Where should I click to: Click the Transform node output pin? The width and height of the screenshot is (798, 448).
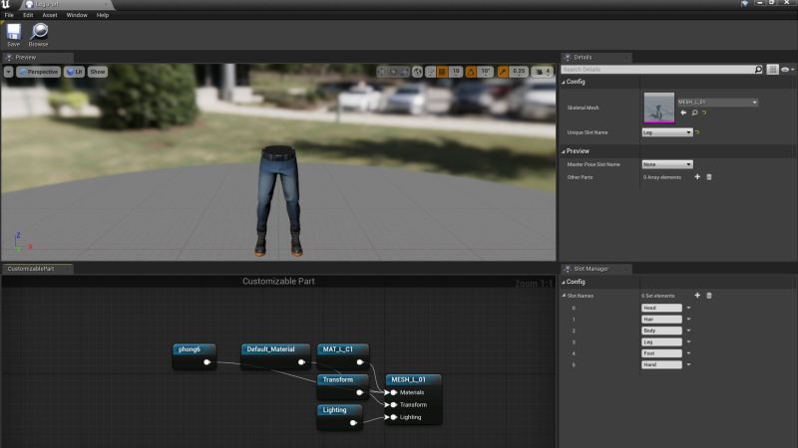pos(360,392)
